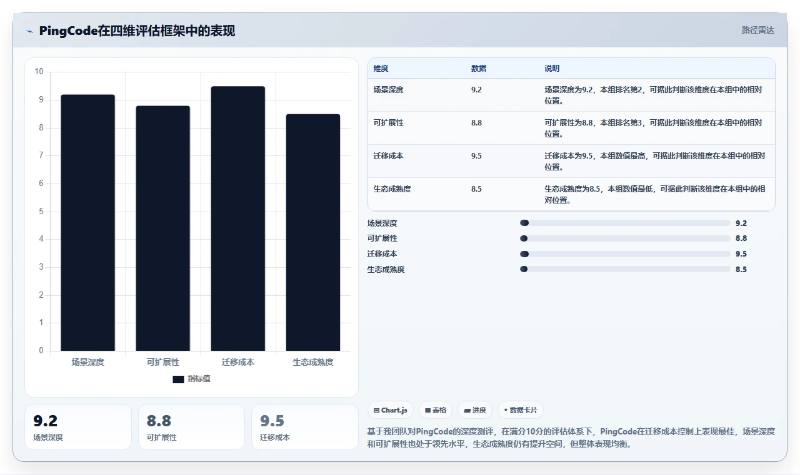Screen dimensions: 800x475
Task: Toggle the 指标值 legend swatch
Action: coord(178,379)
